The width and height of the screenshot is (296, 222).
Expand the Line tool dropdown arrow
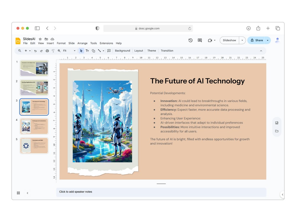click(x=103, y=51)
